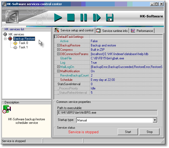The width and height of the screenshot is (169, 148).
Task: Click the StatsSaveInterval value 0
Action: [x=92, y=84]
